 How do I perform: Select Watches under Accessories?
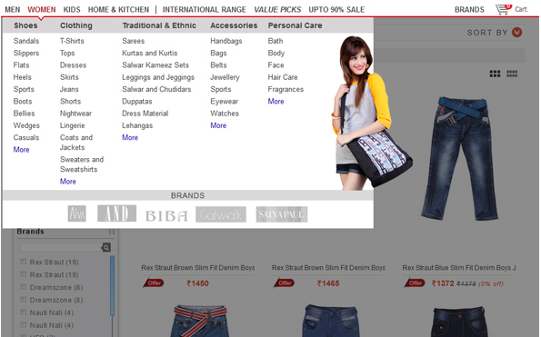[225, 114]
